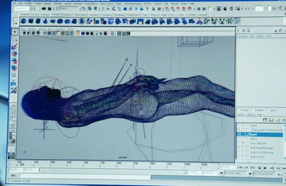Select the Anim layer radio button
Viewport: 286px width, 186px height.
pyautogui.click(x=268, y=110)
